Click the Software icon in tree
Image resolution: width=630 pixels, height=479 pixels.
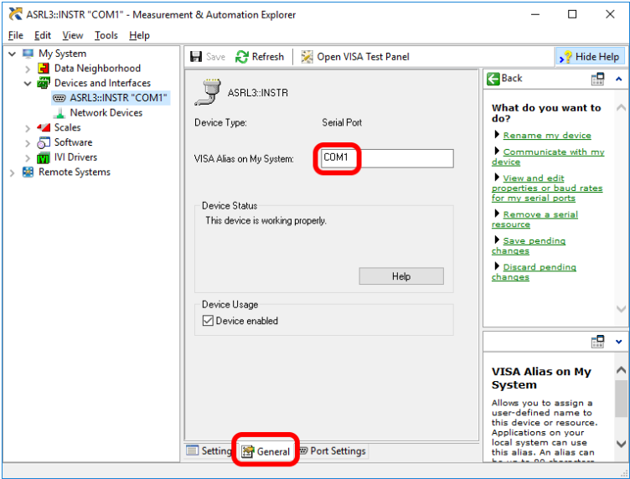click(x=44, y=142)
